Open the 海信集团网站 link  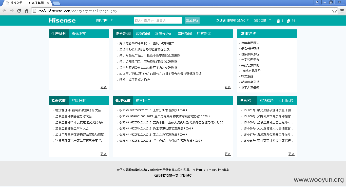coord(250,43)
